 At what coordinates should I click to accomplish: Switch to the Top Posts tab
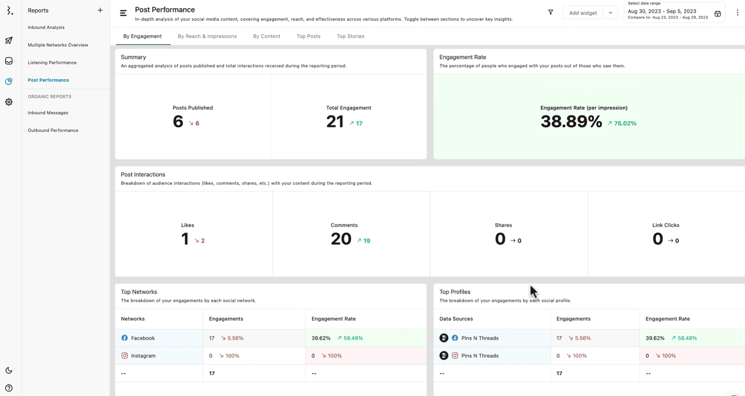coord(308,36)
